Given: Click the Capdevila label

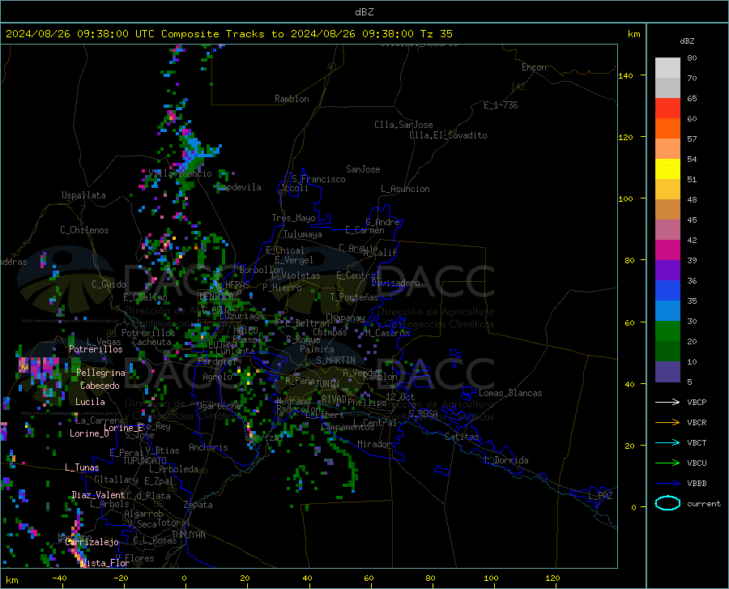Looking at the screenshot, I should 239,187.
